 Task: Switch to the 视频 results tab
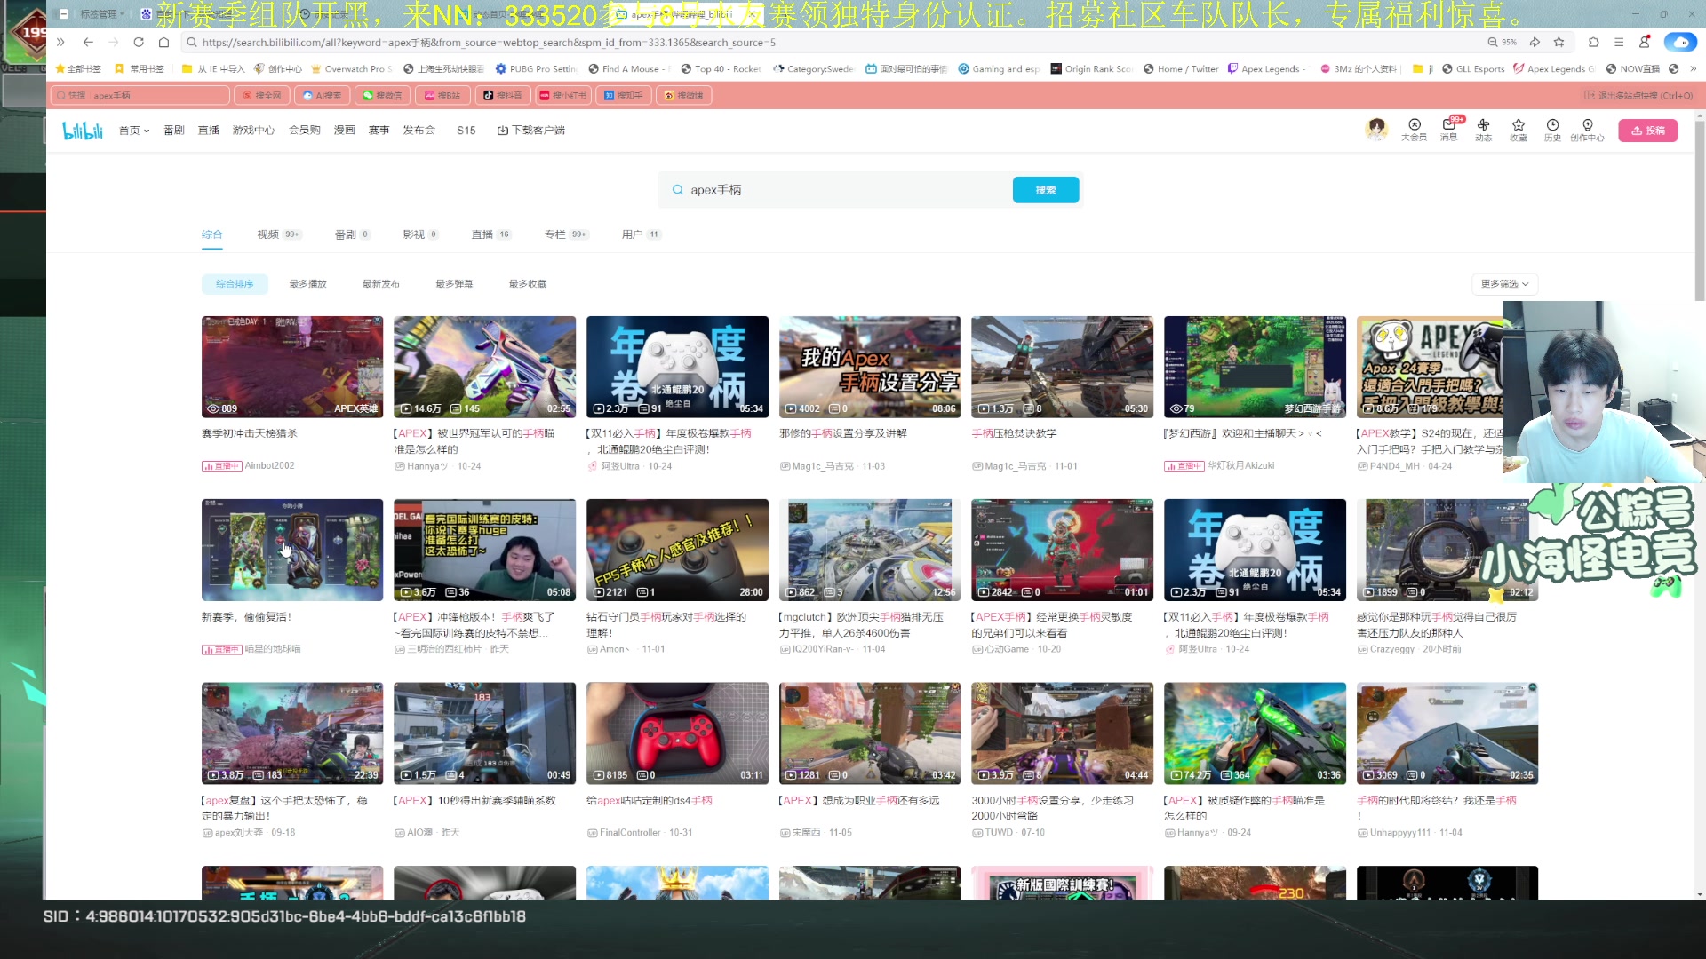tap(268, 234)
